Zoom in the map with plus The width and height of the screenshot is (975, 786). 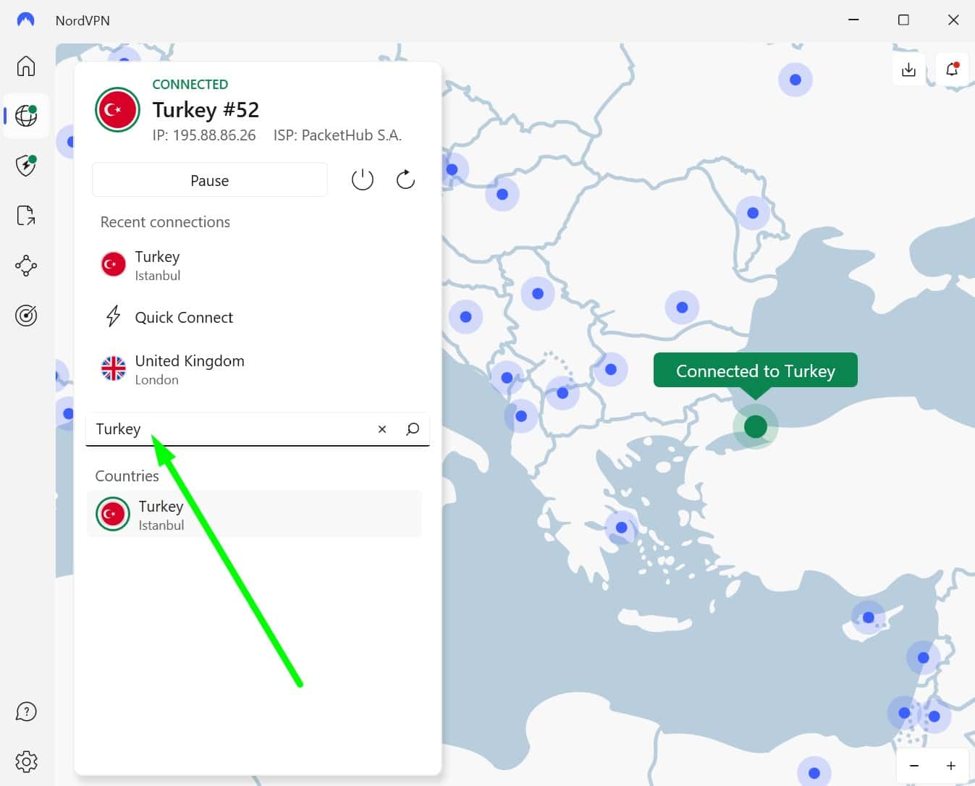[x=951, y=766]
